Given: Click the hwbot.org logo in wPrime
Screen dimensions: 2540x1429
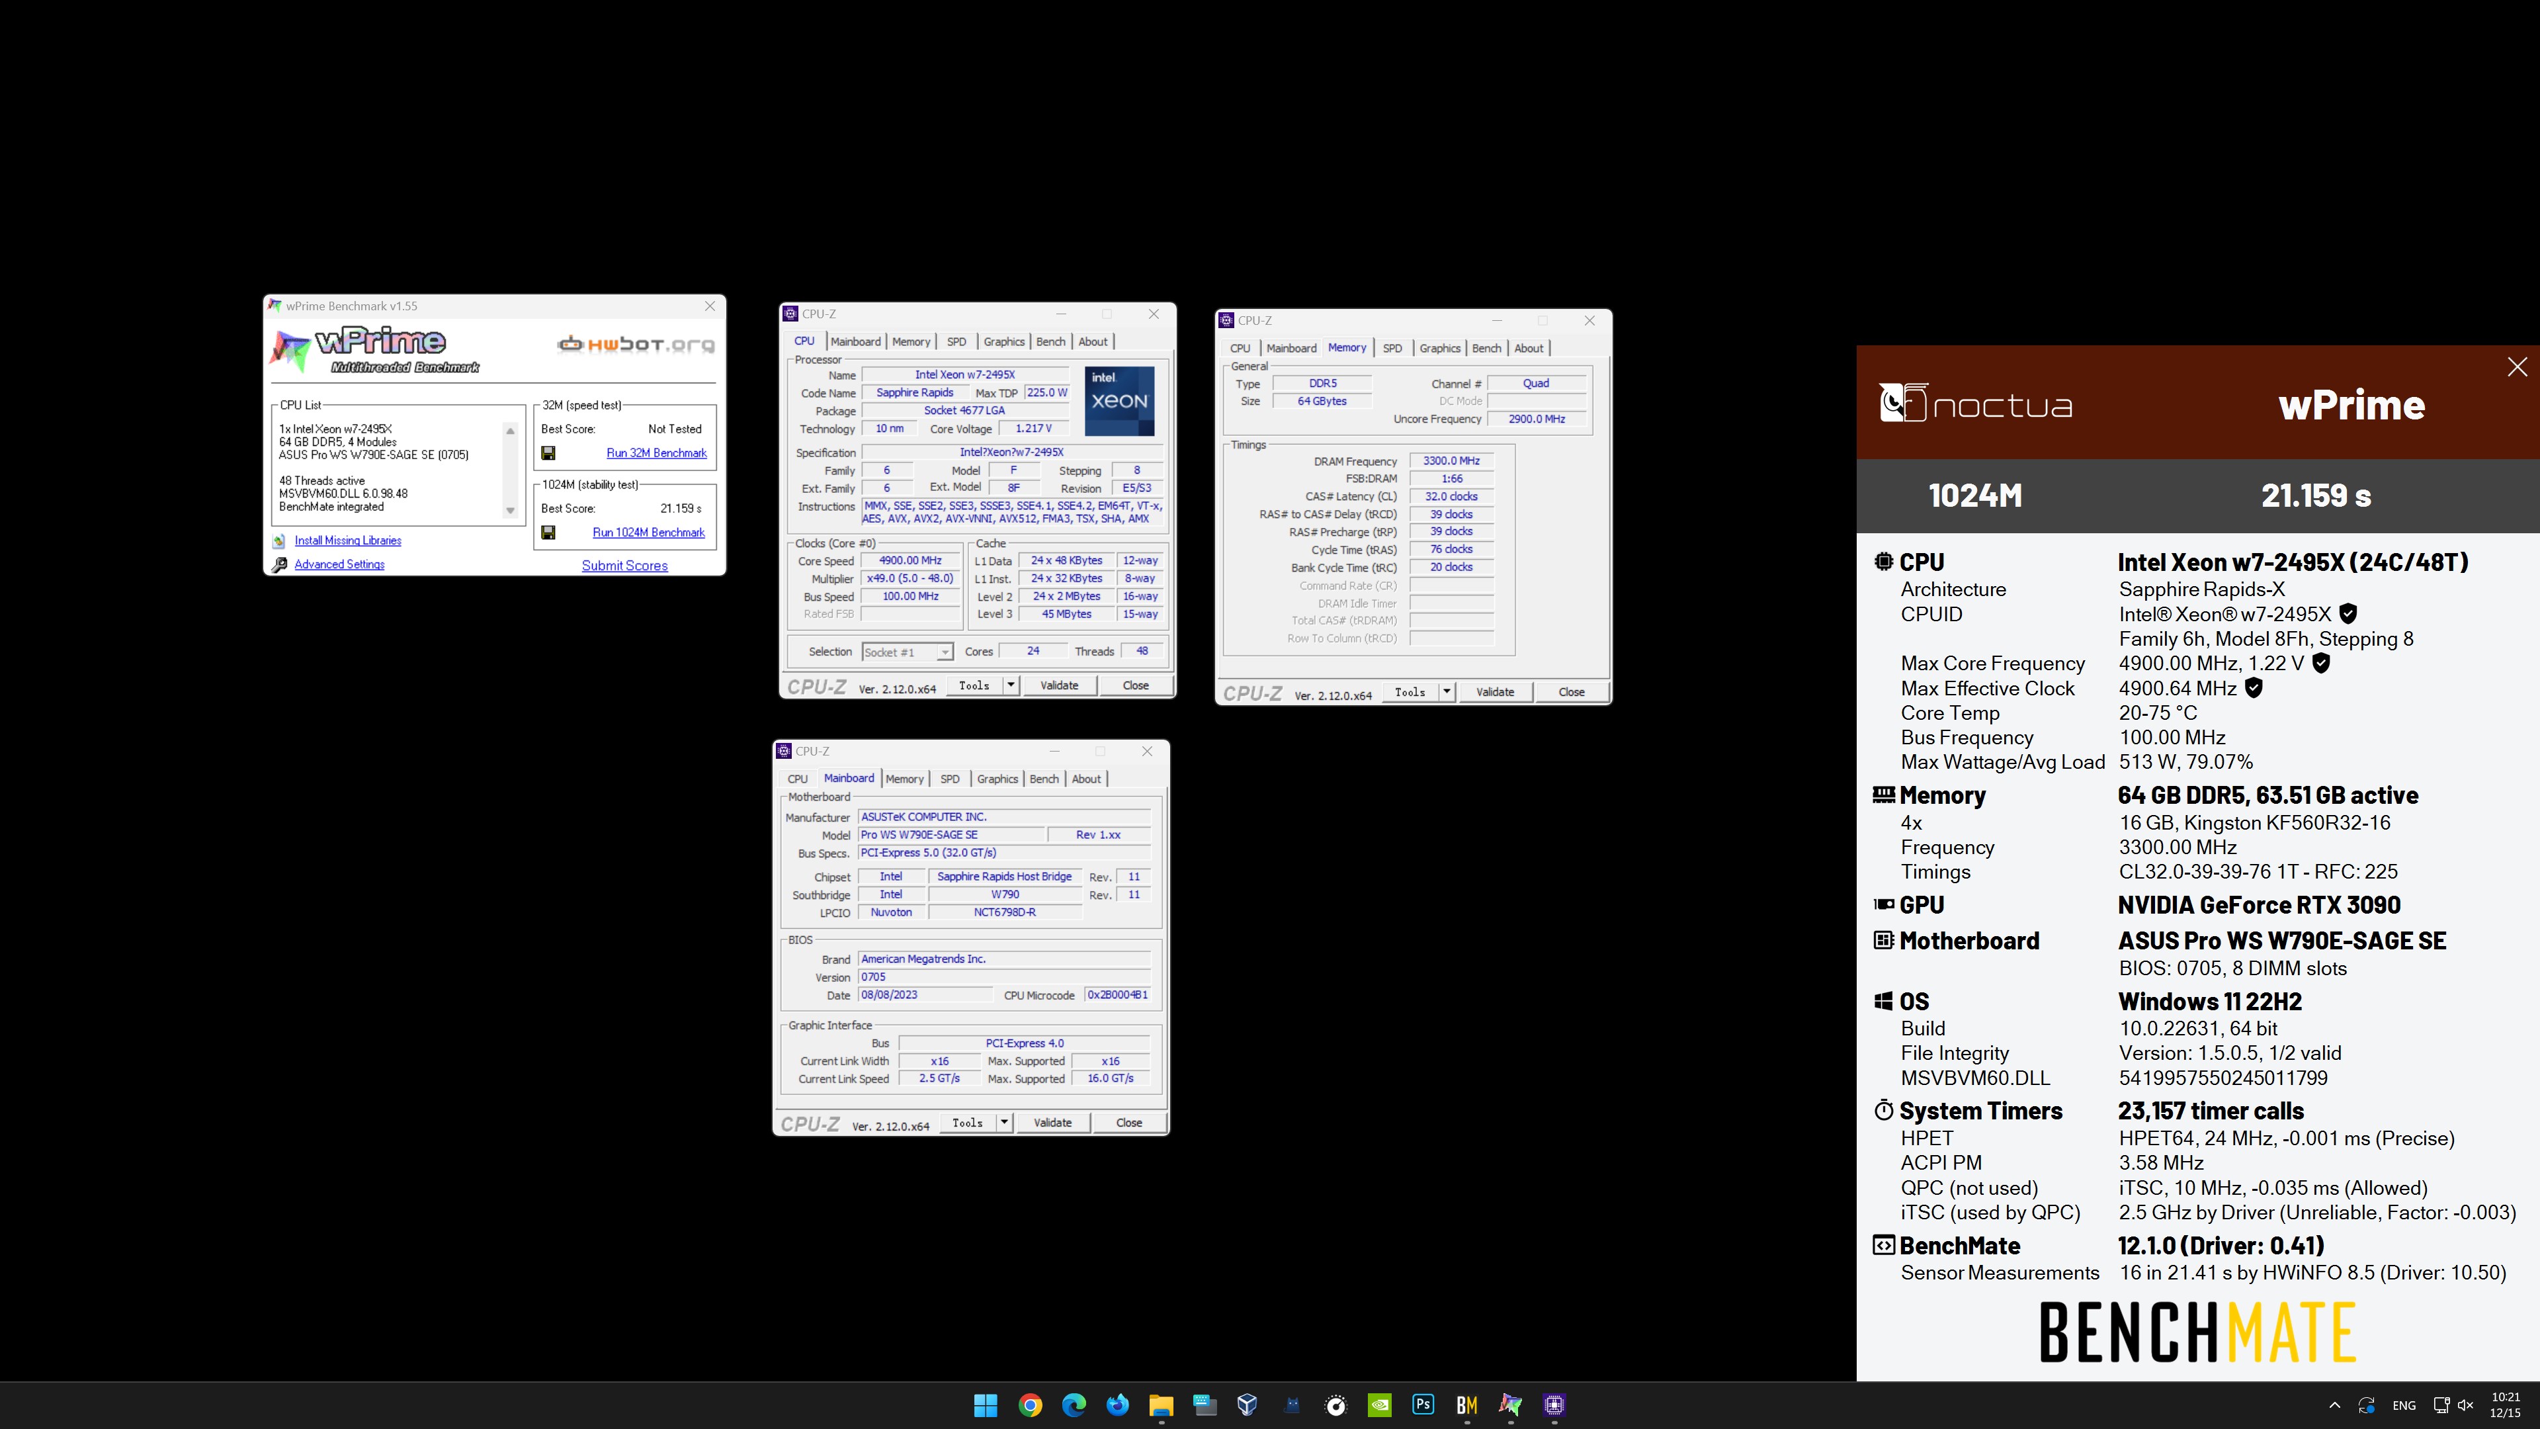Looking at the screenshot, I should tap(636, 344).
